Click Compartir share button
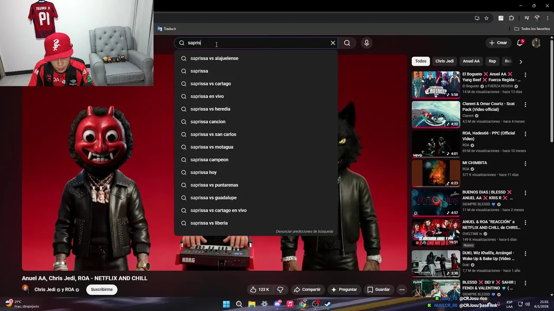 point(307,289)
